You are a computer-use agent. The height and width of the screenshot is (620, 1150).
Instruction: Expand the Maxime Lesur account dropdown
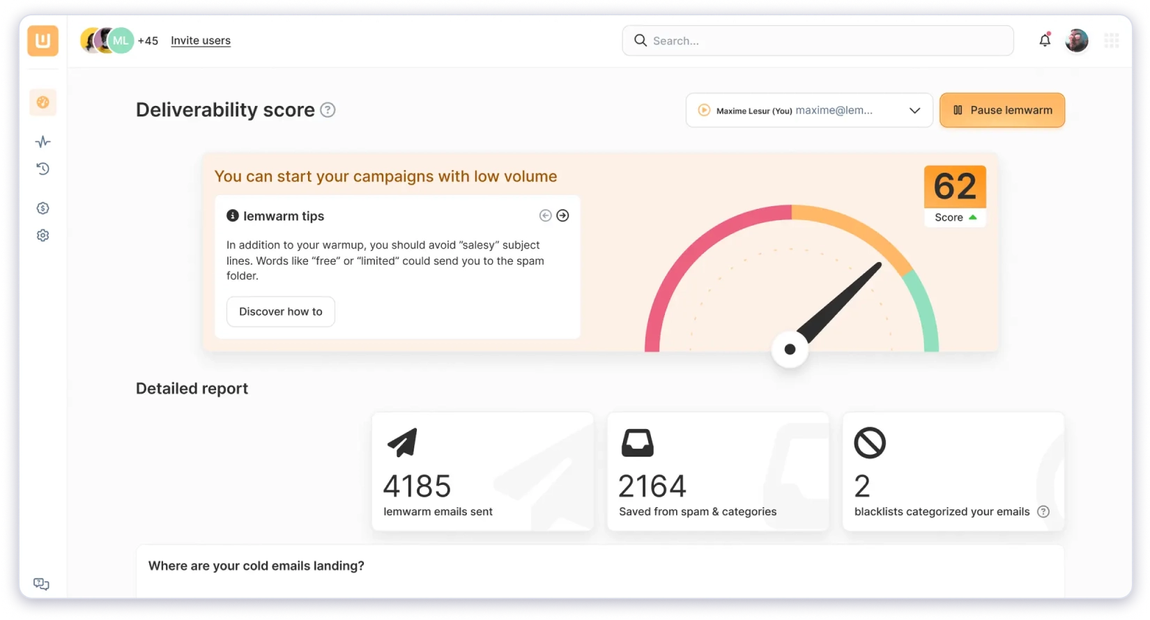click(x=809, y=110)
